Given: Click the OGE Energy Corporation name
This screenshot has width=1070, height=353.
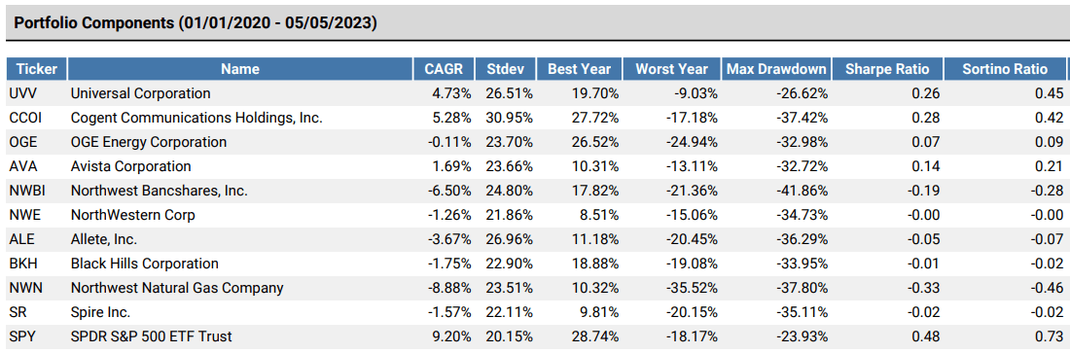Looking at the screenshot, I should coord(149,142).
